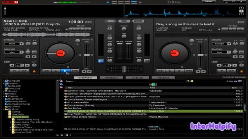Toggle the lock icon beside the left pitch slider

(80, 55)
